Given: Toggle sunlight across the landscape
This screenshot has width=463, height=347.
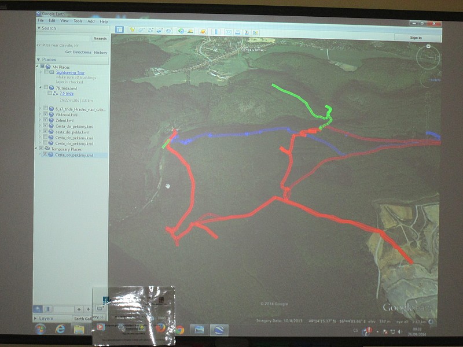Looking at the screenshot, I should [x=190, y=31].
